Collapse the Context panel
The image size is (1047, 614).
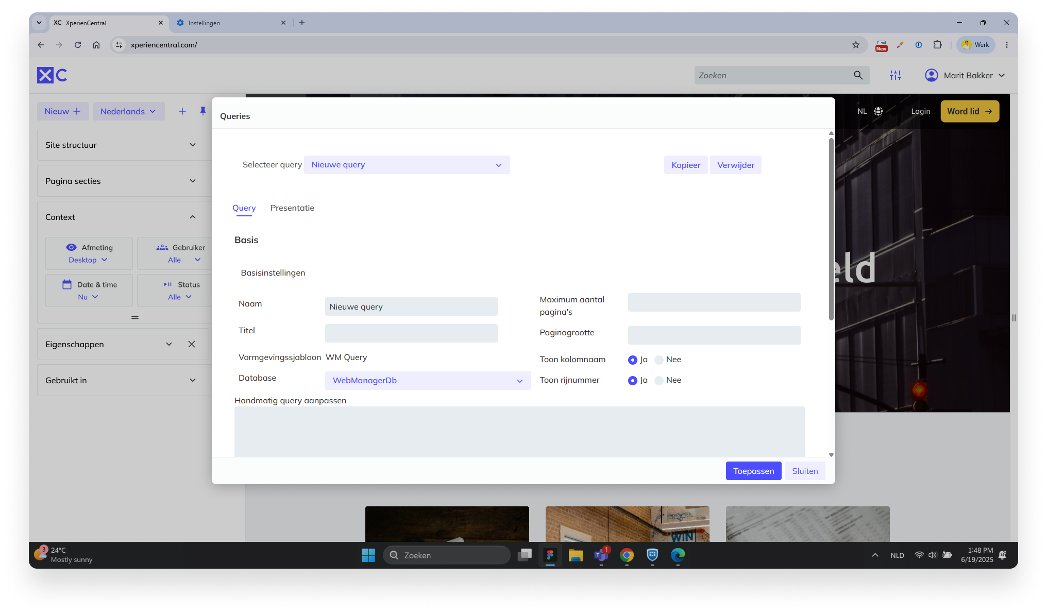[193, 217]
